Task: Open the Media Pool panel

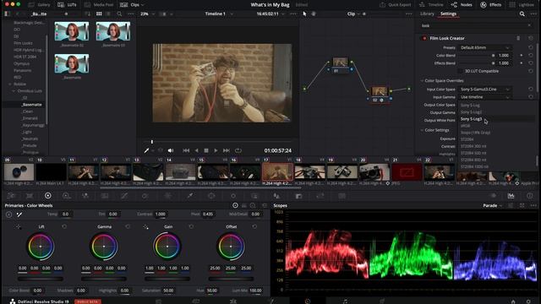Action: (99, 5)
